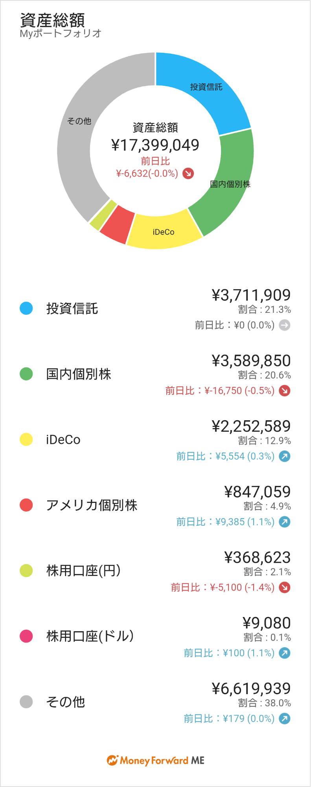Click blue up-arrow icon in iDeCo row

285,456
